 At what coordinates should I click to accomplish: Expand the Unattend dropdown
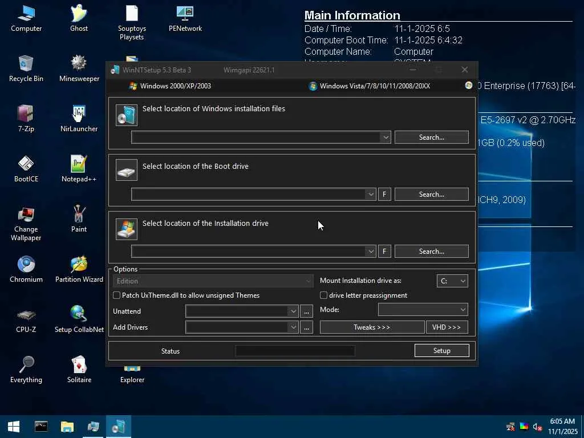point(293,311)
